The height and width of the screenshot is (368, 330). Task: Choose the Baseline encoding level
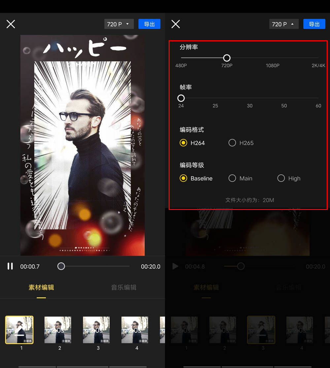pyautogui.click(x=183, y=179)
